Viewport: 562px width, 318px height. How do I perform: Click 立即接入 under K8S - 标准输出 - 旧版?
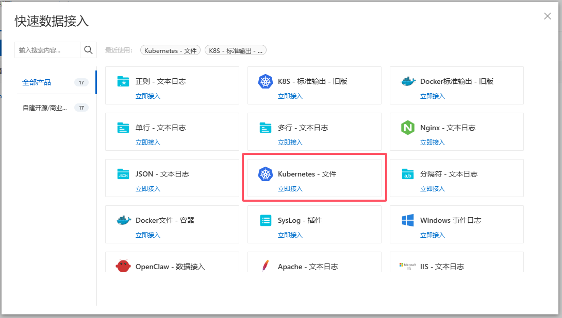pyautogui.click(x=290, y=96)
